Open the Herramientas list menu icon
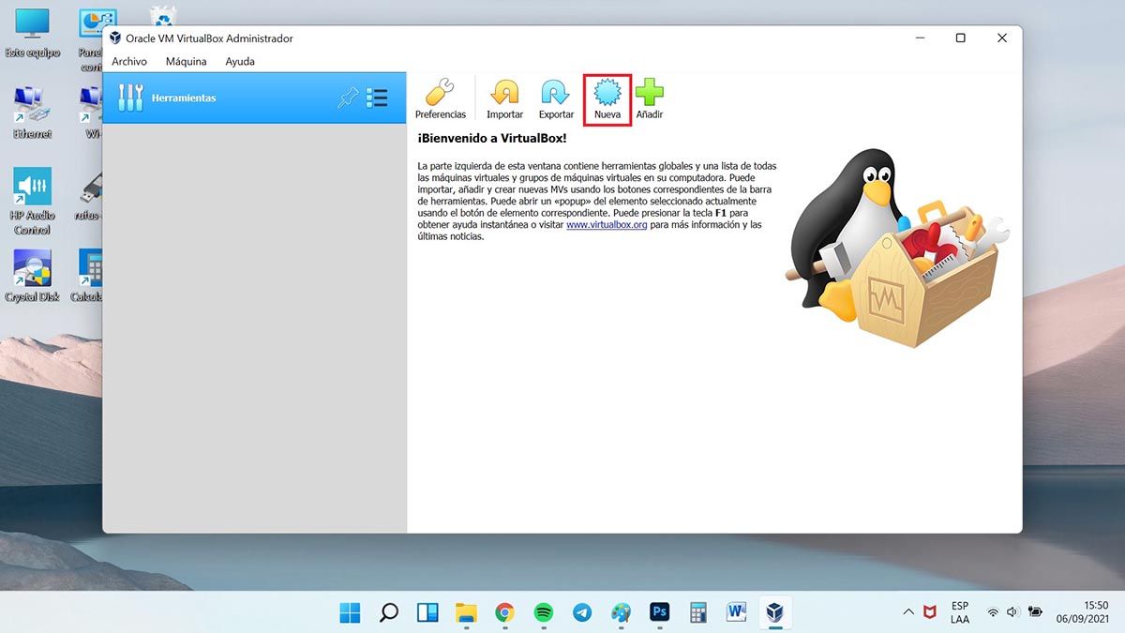The width and height of the screenshot is (1125, 633). tap(377, 98)
